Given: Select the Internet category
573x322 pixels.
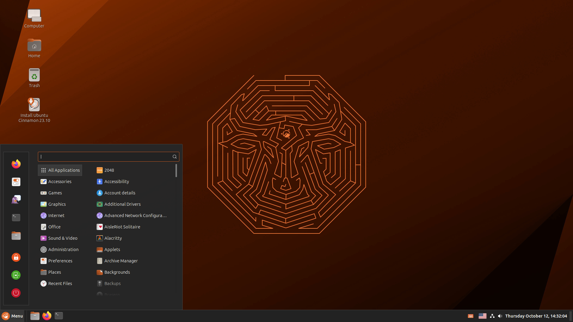Looking at the screenshot, I should coord(60,216).
